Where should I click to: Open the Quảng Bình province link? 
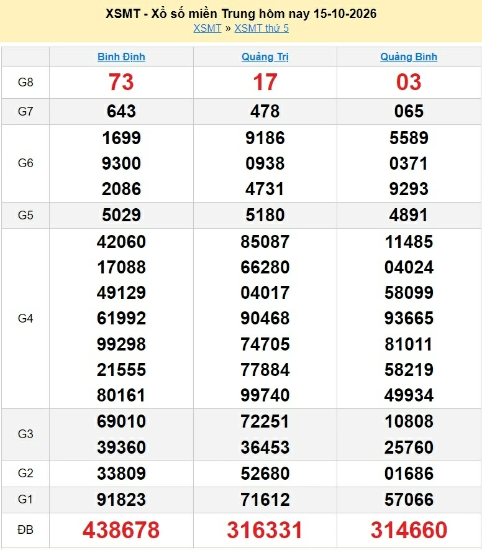click(x=409, y=57)
